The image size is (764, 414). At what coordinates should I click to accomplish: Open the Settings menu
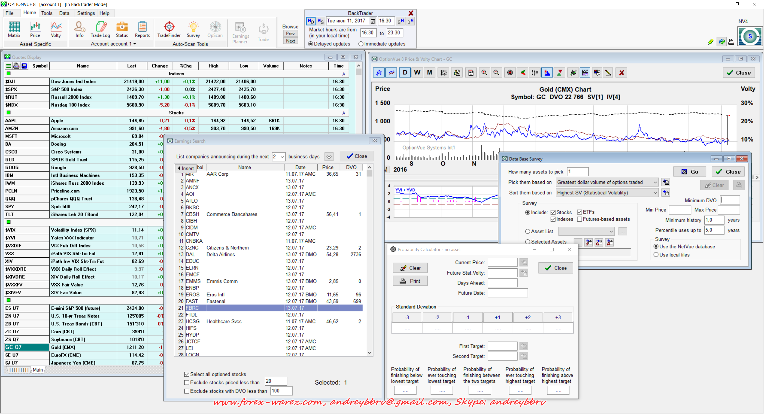[86, 13]
